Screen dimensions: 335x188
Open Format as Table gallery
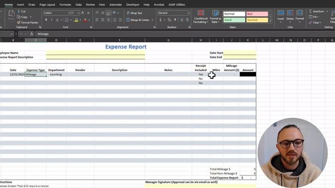(x=215, y=16)
